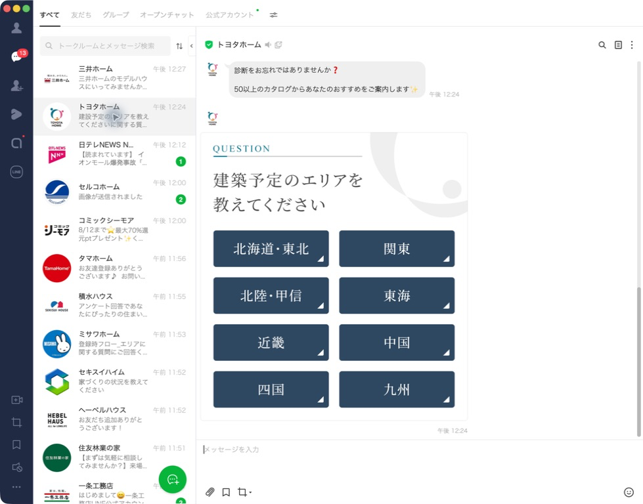Image resolution: width=643 pixels, height=504 pixels.
Task: Start a new chat with green button
Action: 173,480
